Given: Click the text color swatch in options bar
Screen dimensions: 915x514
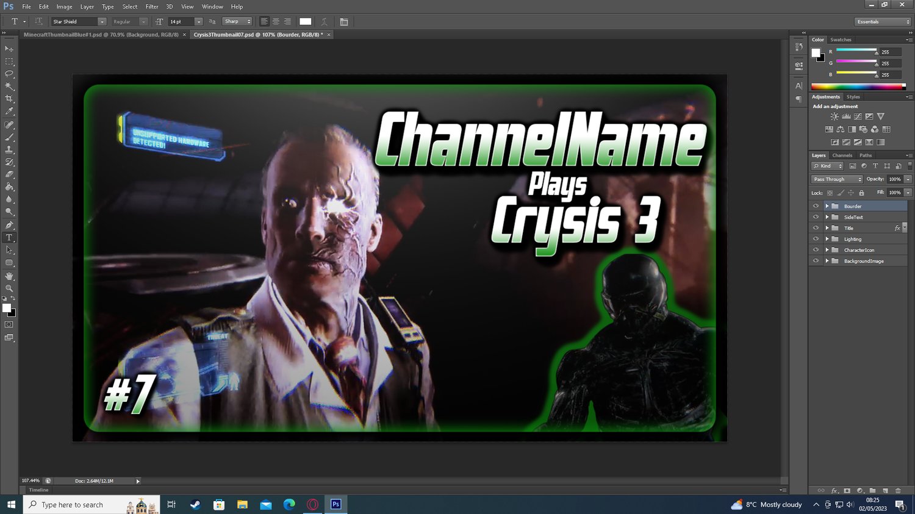Looking at the screenshot, I should click(x=306, y=22).
